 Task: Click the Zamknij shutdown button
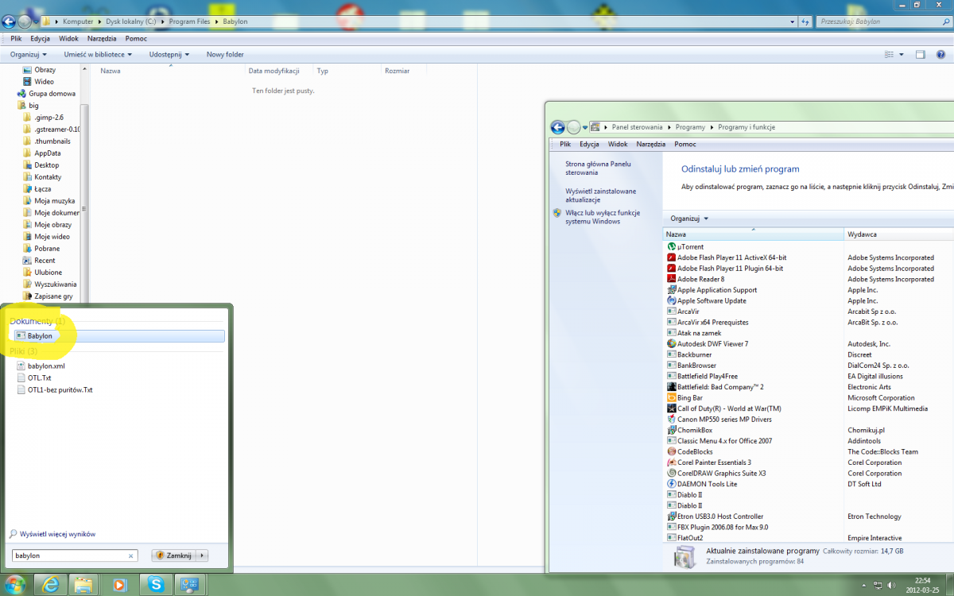pos(174,555)
